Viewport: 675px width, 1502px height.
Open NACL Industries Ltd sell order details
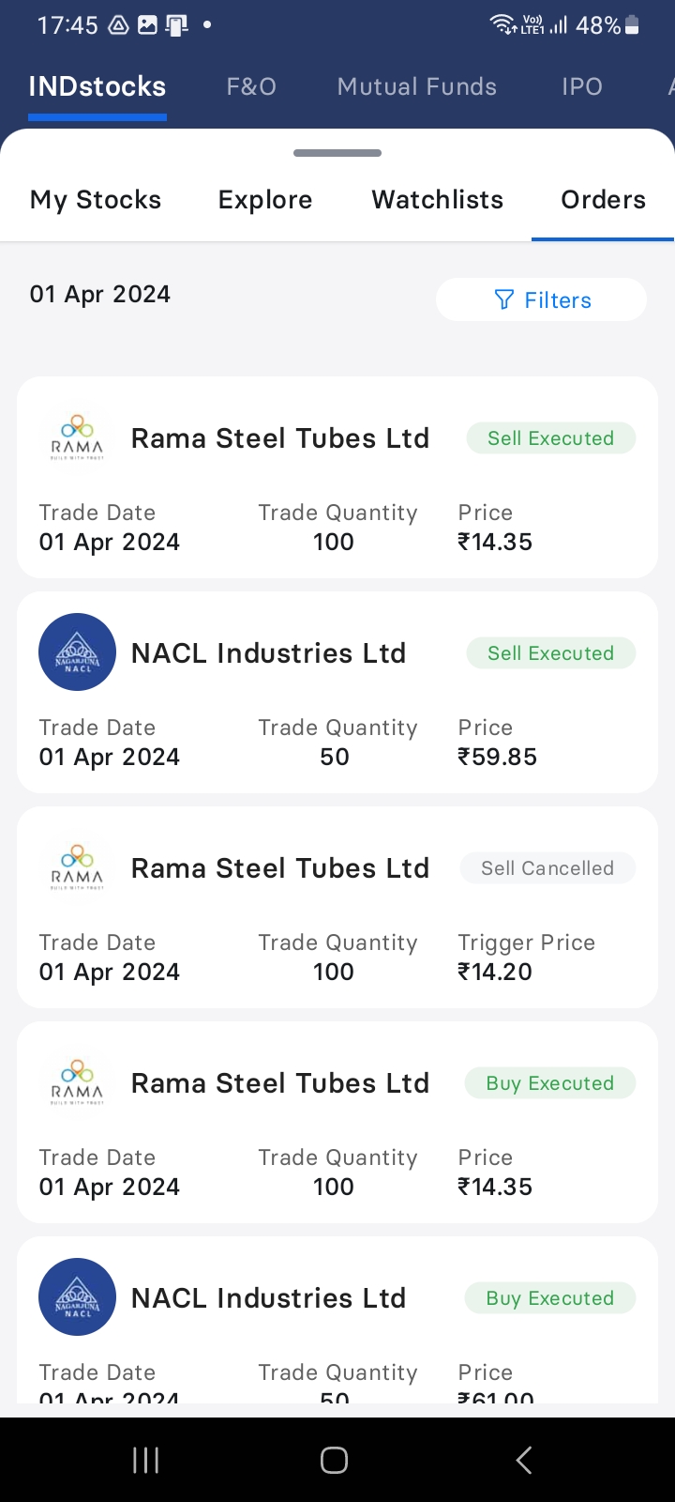click(268, 653)
